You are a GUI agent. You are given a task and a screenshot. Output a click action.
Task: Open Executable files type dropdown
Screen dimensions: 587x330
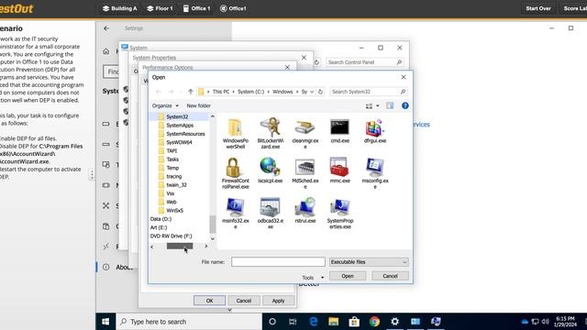tap(369, 262)
